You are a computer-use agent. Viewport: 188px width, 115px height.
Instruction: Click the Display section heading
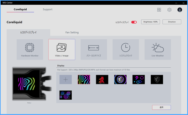pyautogui.click(x=61, y=66)
